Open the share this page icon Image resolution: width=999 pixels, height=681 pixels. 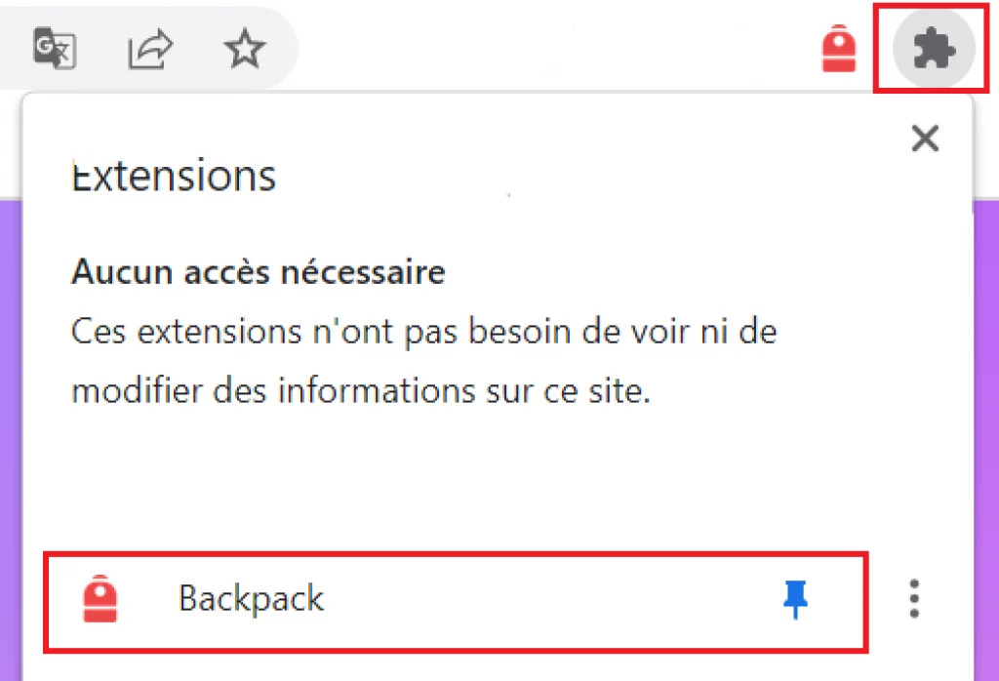coord(150,49)
